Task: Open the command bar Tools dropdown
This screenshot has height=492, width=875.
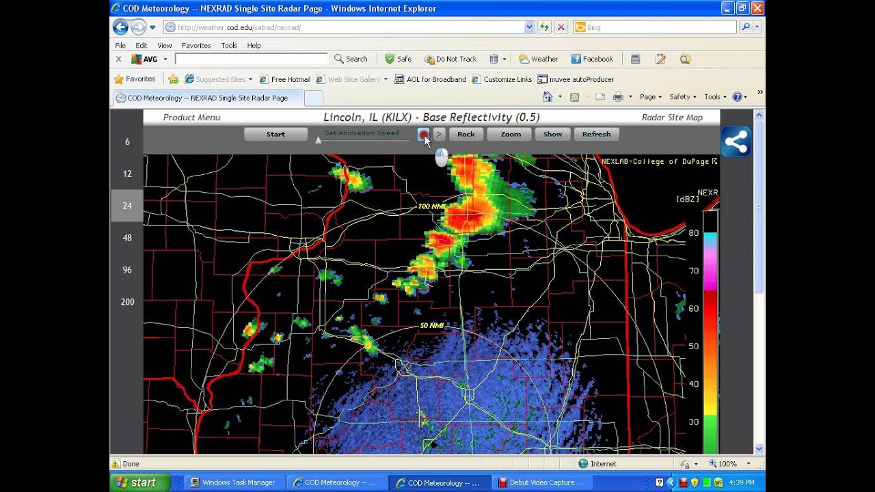Action: coord(715,97)
